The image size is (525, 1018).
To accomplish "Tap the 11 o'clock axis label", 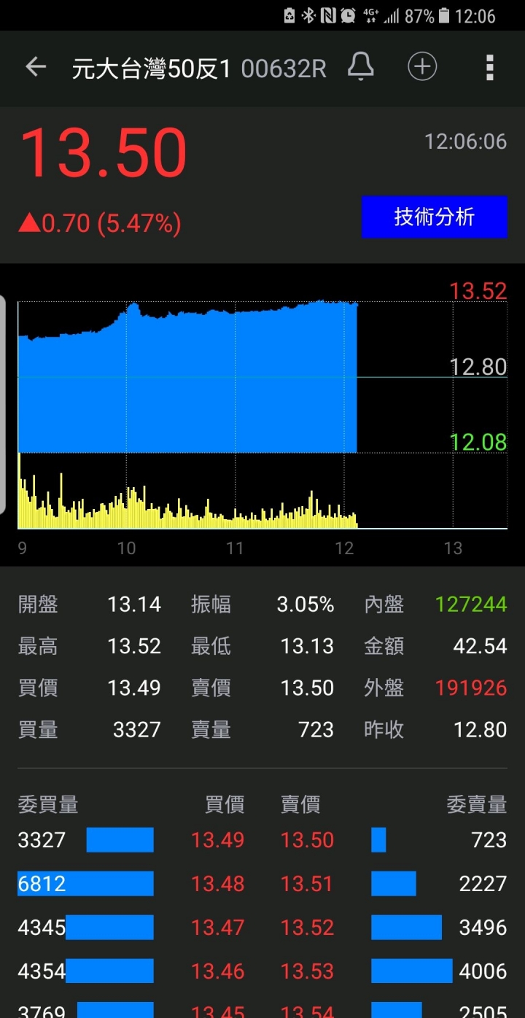I will pyautogui.click(x=235, y=548).
